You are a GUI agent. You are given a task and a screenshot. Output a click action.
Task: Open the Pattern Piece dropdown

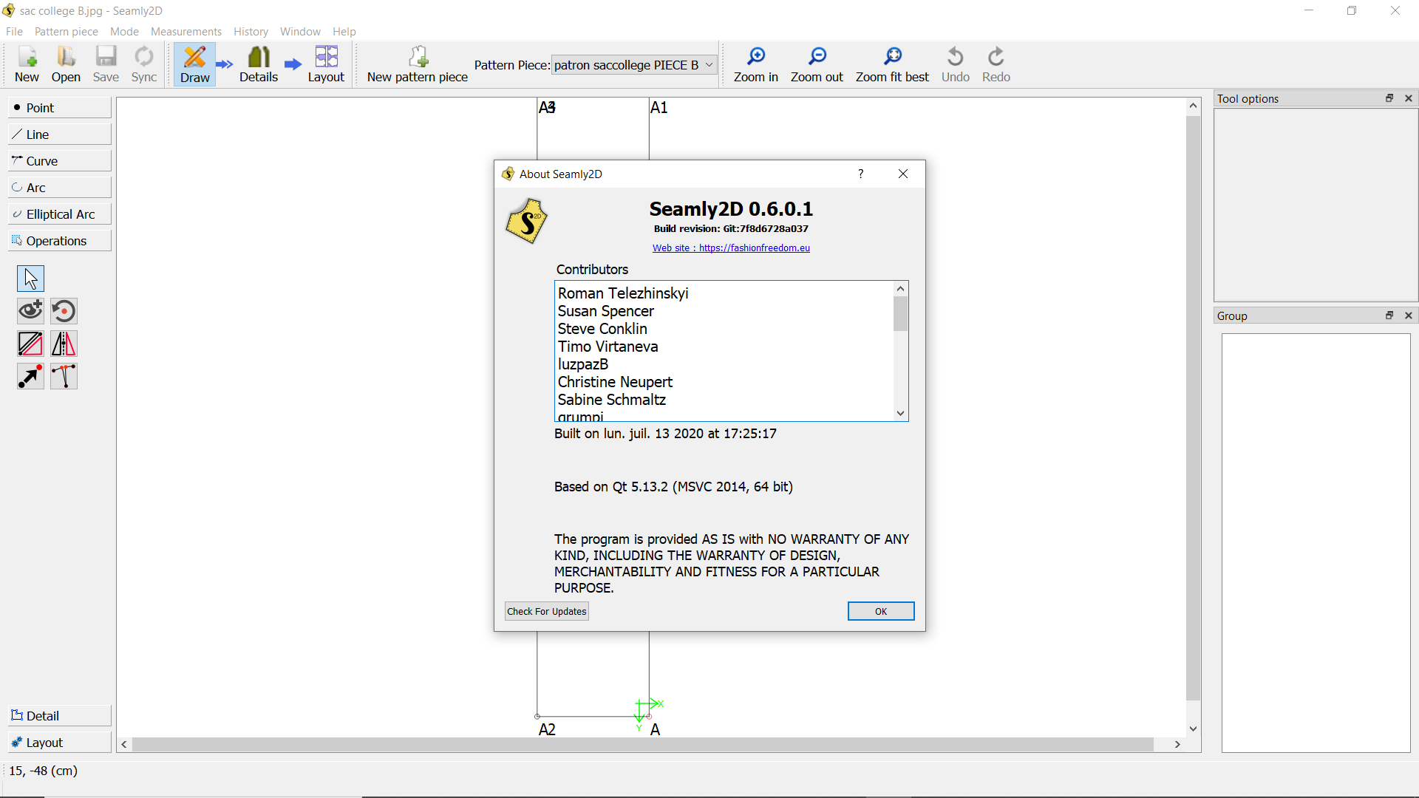point(634,65)
